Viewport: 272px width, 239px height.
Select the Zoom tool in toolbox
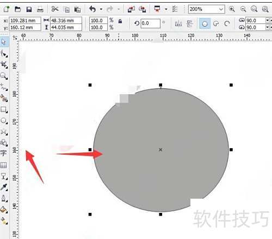point(4,76)
